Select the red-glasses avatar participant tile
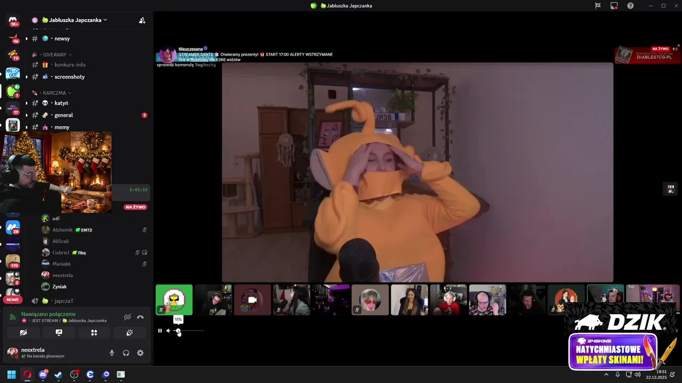682x383 pixels. coord(370,299)
